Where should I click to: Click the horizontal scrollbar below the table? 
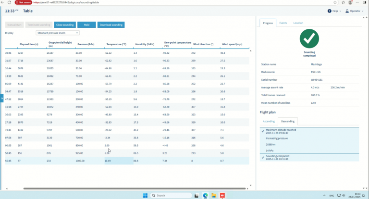pos(135,188)
